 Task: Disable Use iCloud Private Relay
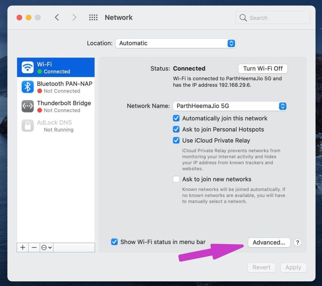(176, 140)
